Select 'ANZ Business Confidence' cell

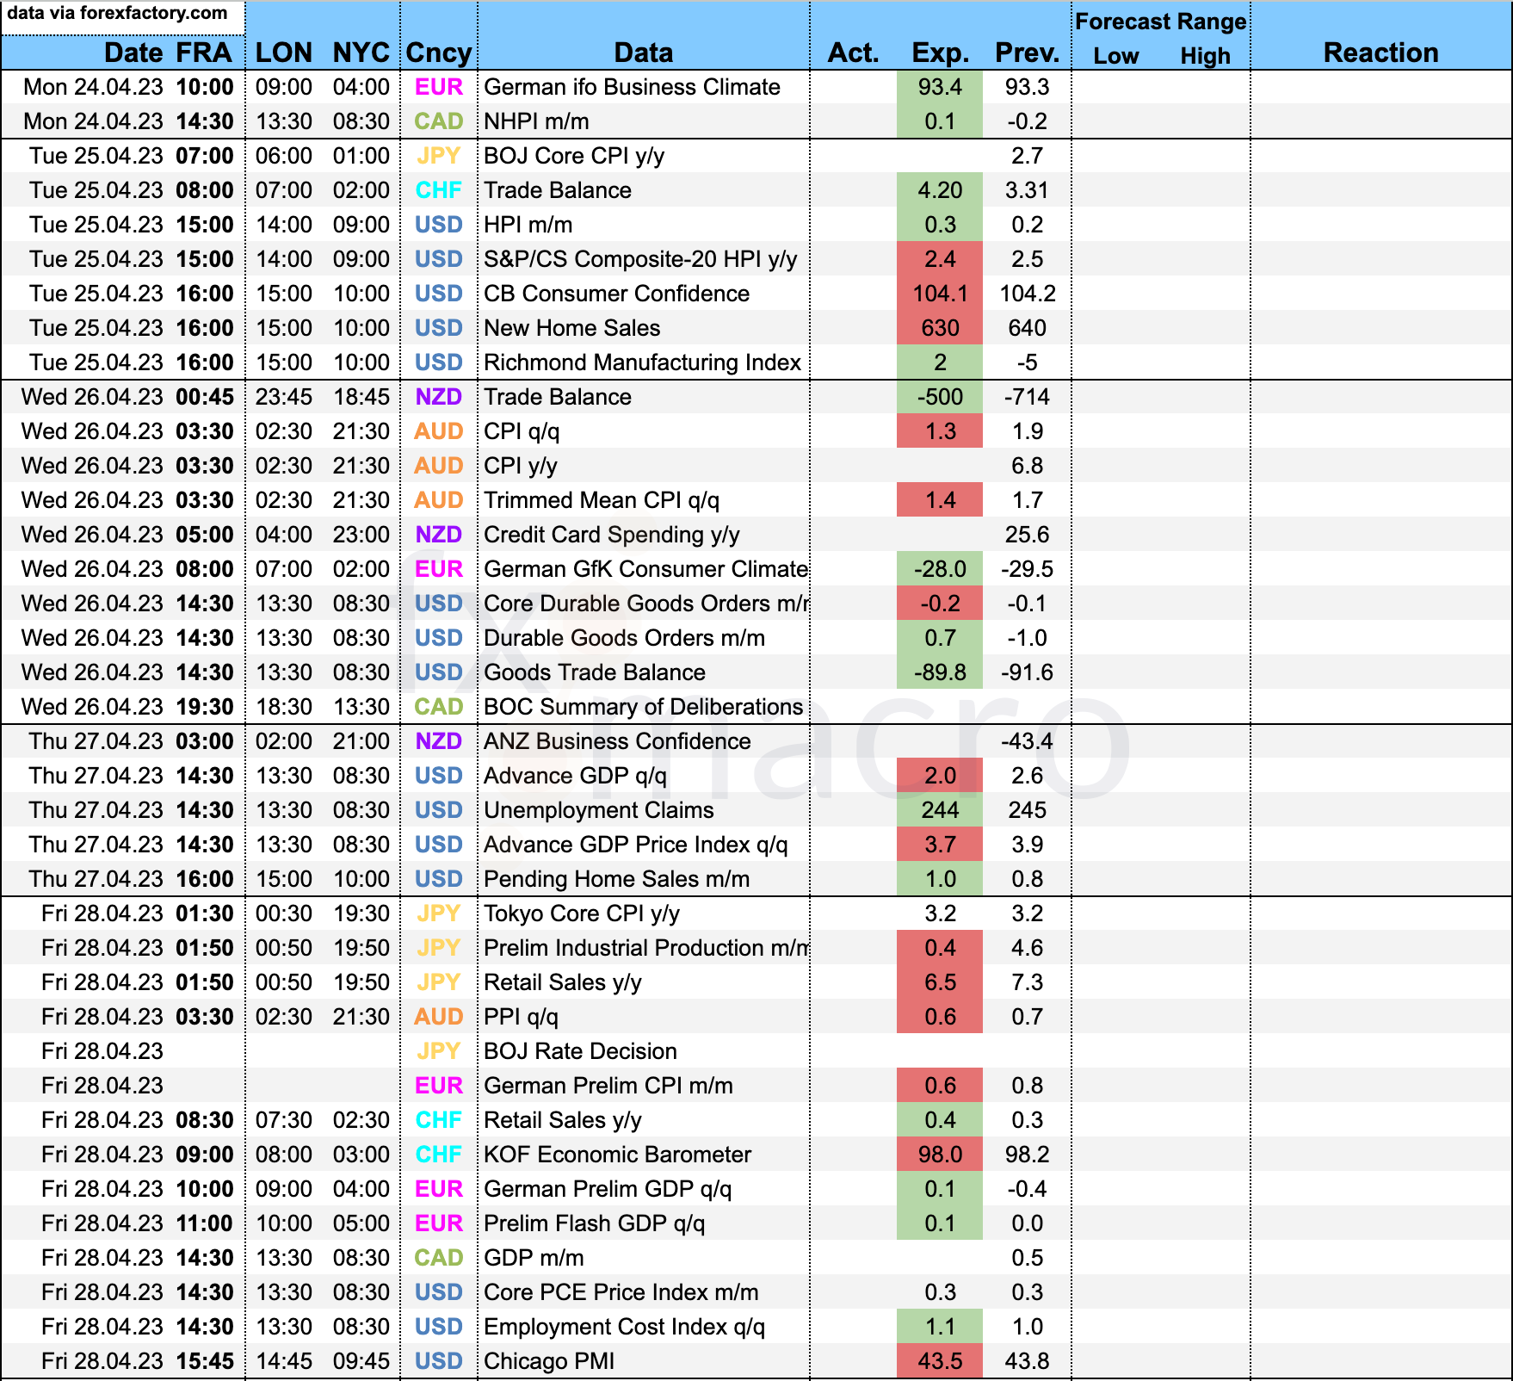click(x=644, y=741)
